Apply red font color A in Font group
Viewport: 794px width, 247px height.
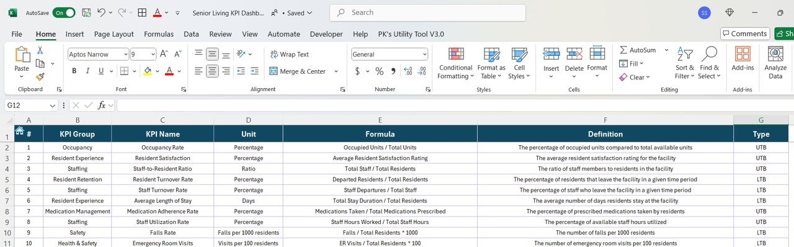pyautogui.click(x=169, y=71)
